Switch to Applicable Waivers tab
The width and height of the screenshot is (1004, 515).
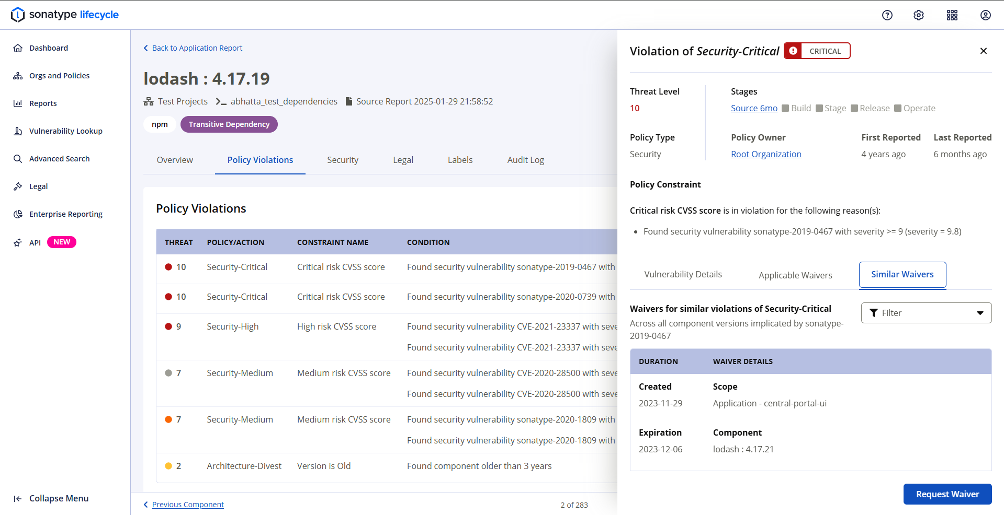point(795,275)
